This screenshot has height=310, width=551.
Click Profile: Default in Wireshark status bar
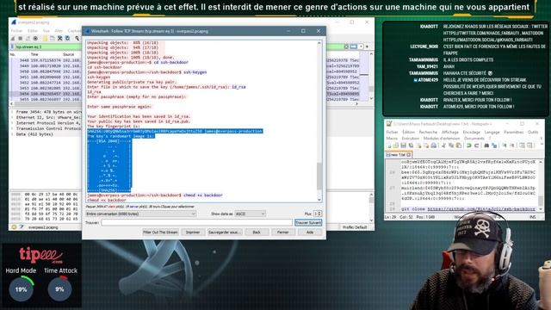[355, 227]
